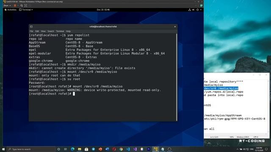271x152 pixels.
Task: Open the File menu in Terminal
Action: (x=31, y=31)
